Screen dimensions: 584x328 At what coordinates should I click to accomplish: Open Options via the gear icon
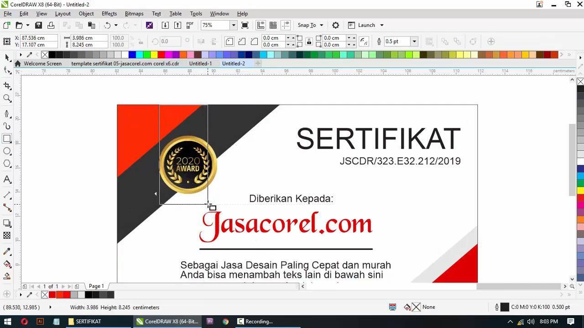[x=335, y=25]
